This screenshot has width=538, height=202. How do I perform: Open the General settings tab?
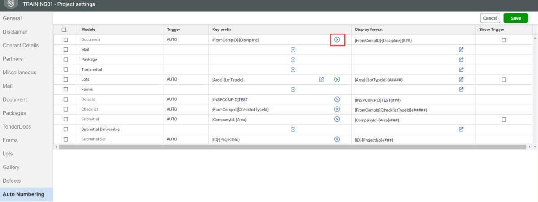[x=12, y=18]
